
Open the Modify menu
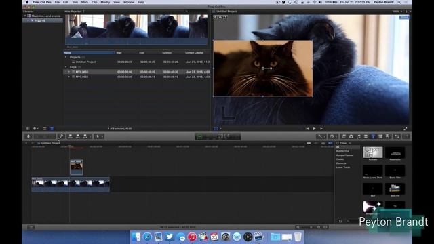click(x=105, y=2)
